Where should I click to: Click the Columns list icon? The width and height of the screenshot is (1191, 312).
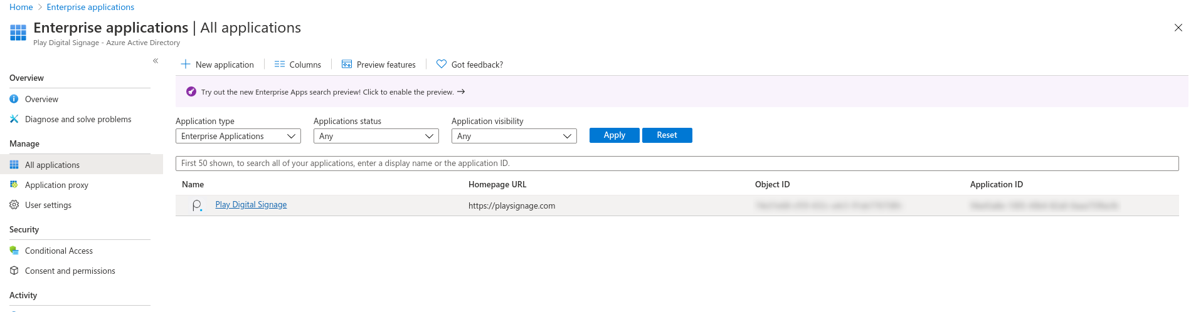tap(280, 64)
